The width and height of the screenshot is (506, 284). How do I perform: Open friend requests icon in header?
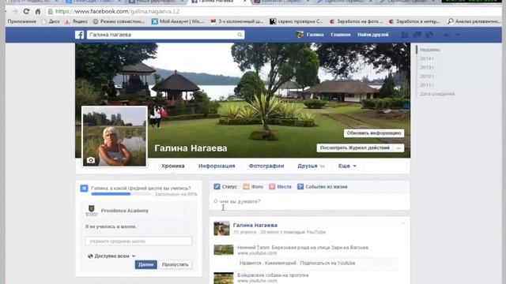pos(404,35)
